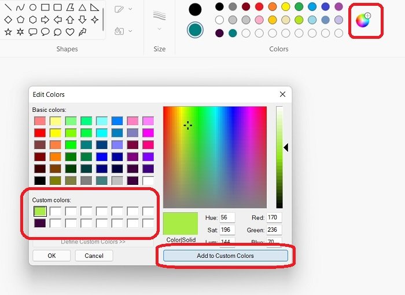405x295 pixels.
Task: Select the Pentagon shape
Action: click(20, 20)
